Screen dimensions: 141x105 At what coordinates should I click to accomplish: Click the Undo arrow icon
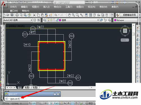[x=56, y=15]
